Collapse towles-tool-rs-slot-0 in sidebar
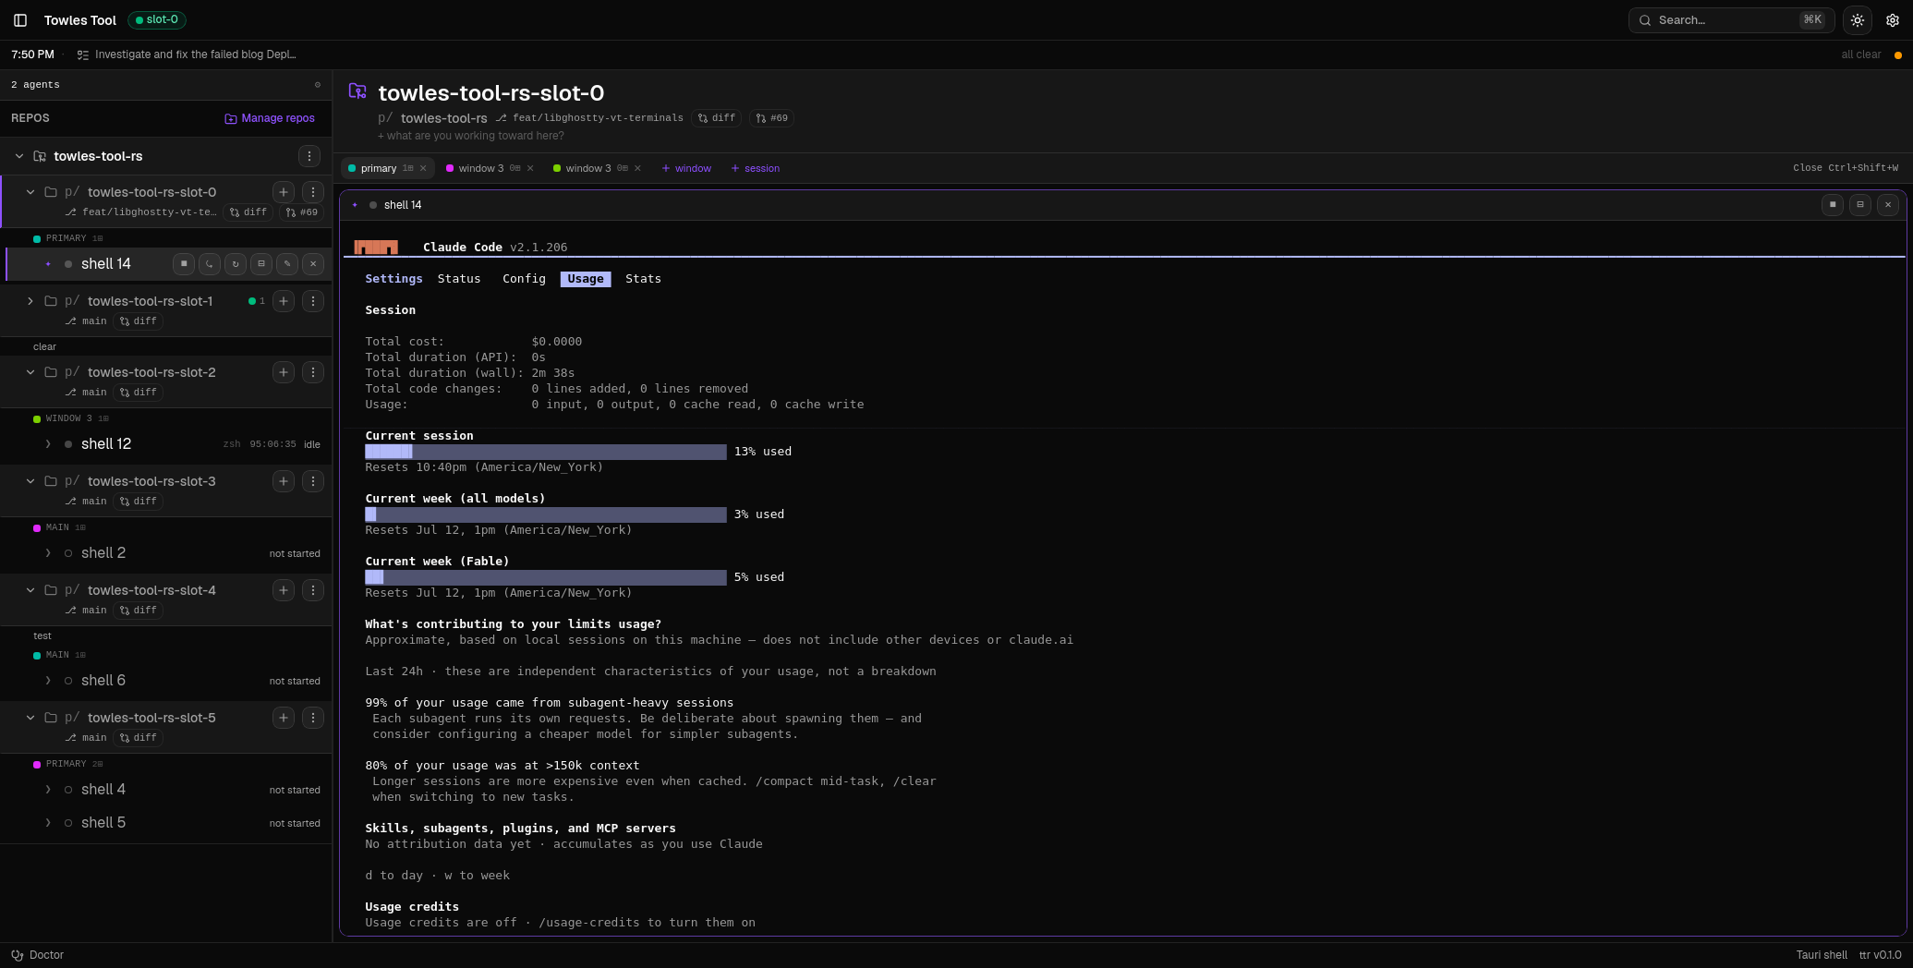 pos(30,192)
